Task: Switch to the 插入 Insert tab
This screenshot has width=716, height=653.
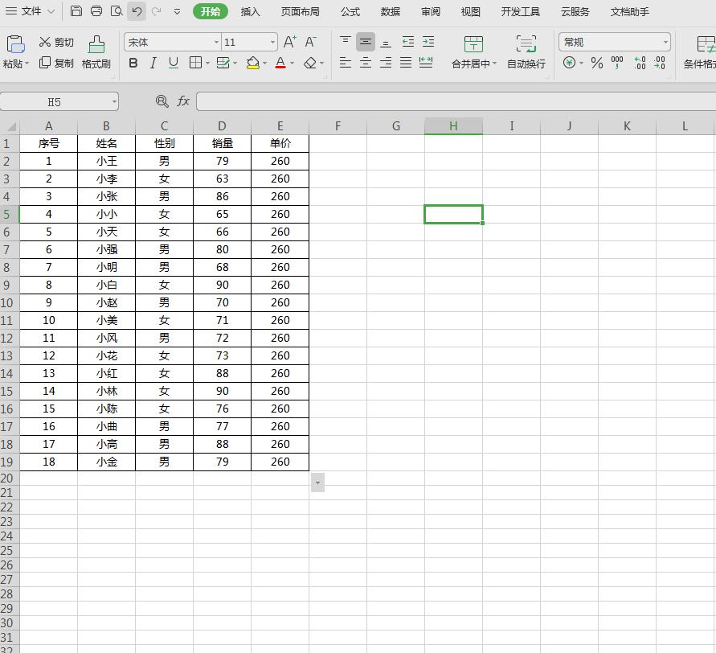Action: pyautogui.click(x=250, y=11)
